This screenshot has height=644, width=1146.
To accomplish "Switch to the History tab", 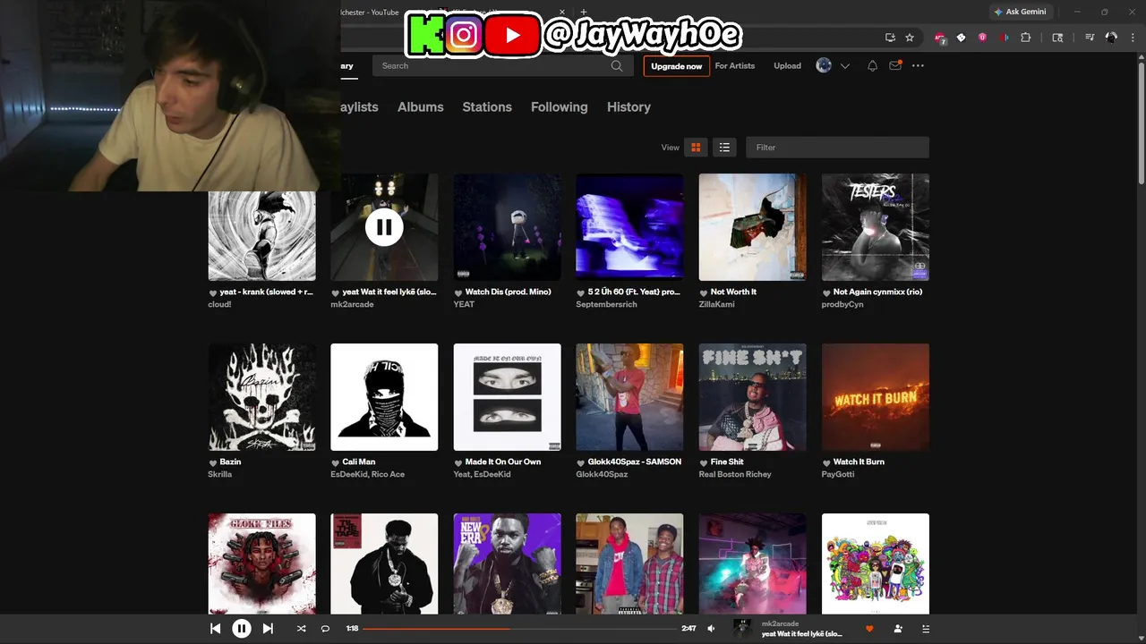I will coord(629,106).
